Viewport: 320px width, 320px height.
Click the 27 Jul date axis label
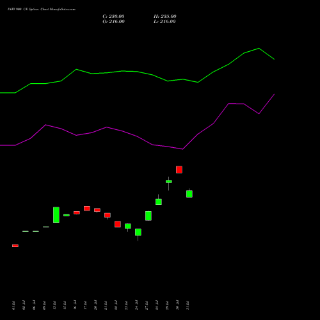(x=147, y=305)
